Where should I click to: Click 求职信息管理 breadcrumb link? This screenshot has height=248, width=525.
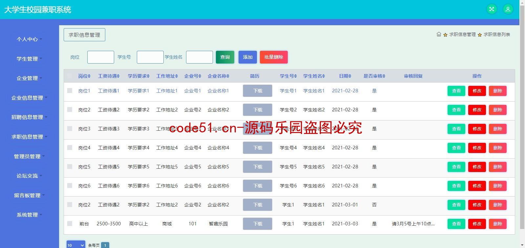[x=462, y=34]
